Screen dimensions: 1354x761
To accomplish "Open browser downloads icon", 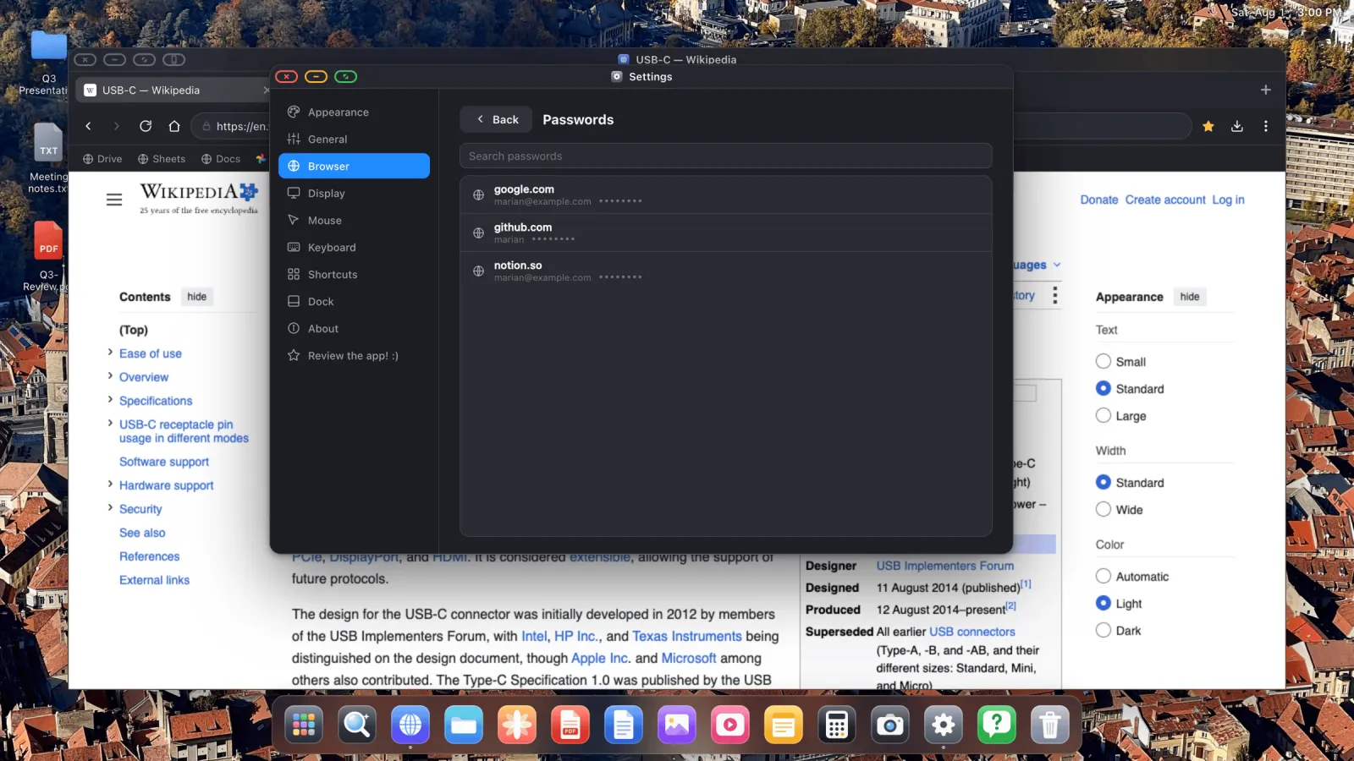I will coord(1237,126).
